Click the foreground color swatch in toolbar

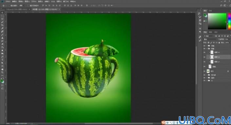pos(2,81)
